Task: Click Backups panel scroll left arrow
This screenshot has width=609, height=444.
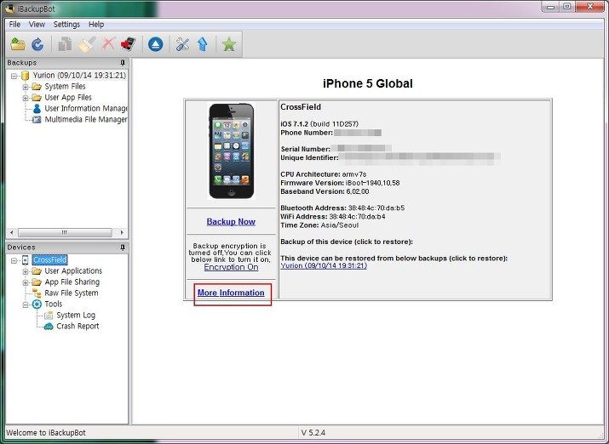Action: 11,233
